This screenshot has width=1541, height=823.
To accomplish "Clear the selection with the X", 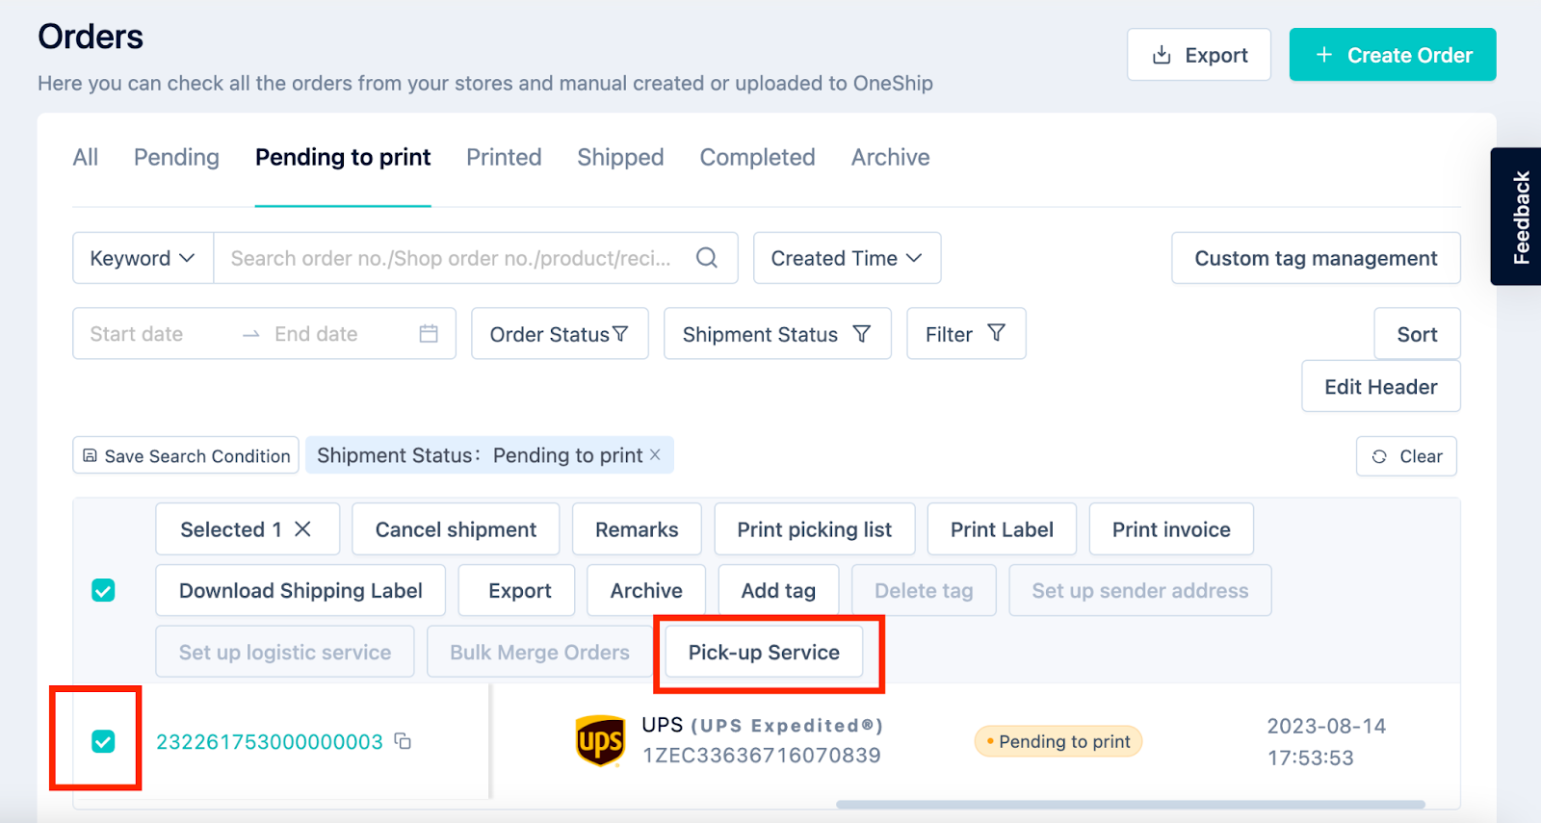I will [302, 529].
